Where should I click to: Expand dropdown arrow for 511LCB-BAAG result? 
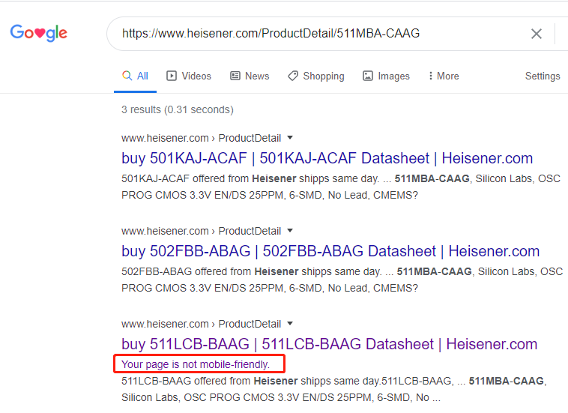tap(290, 324)
